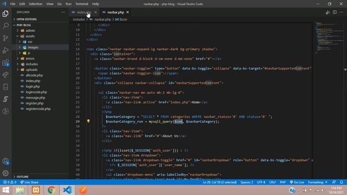Open the Manage gear icon
This screenshot has height=195, width=347.
[5, 173]
